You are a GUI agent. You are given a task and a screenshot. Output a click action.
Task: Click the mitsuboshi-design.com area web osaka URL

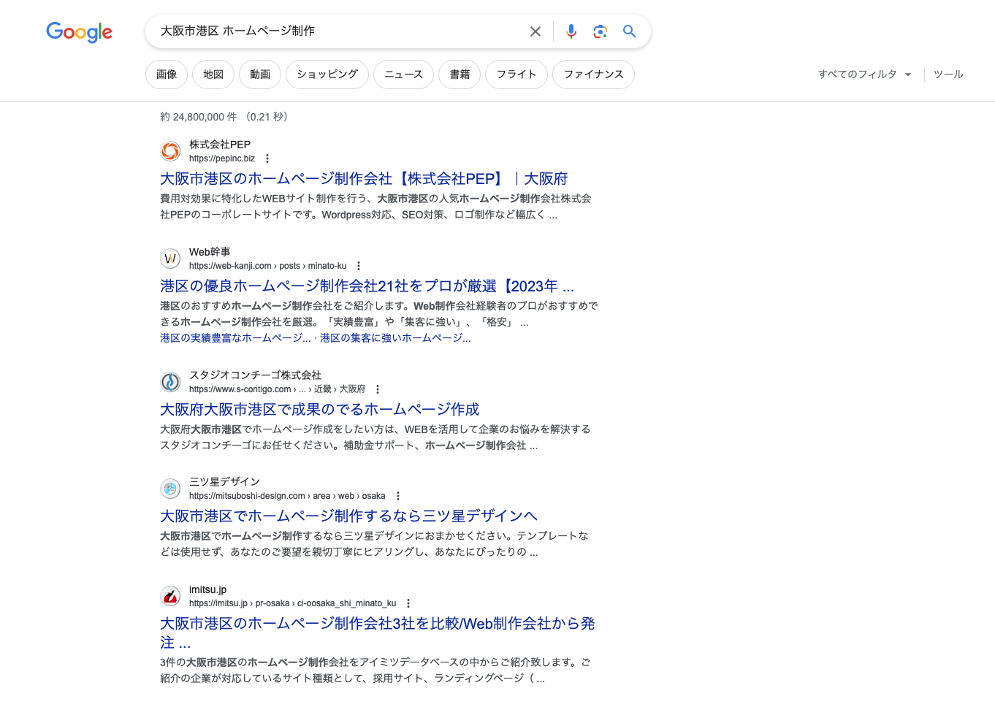coord(287,496)
